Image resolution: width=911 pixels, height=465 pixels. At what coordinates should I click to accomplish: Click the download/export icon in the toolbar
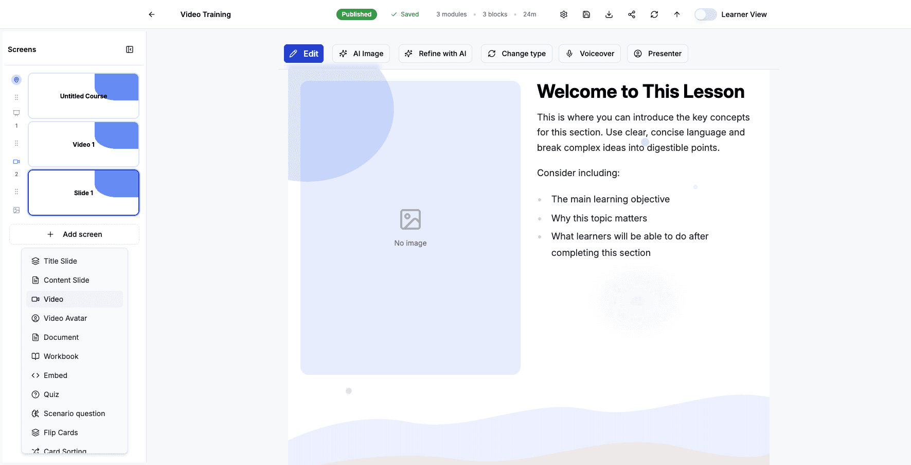609,14
